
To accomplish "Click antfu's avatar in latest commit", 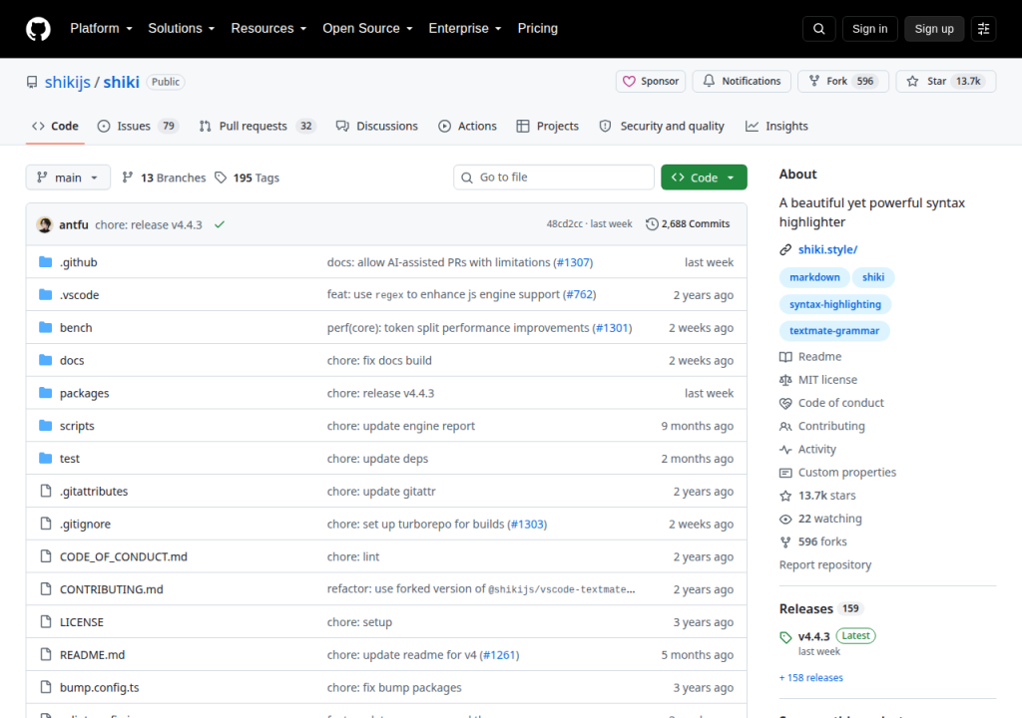I will click(x=45, y=224).
